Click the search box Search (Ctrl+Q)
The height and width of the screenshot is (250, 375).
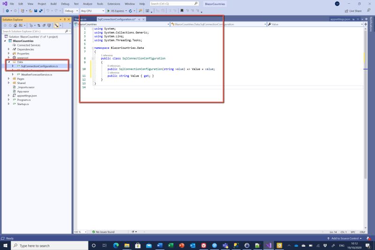174,4
